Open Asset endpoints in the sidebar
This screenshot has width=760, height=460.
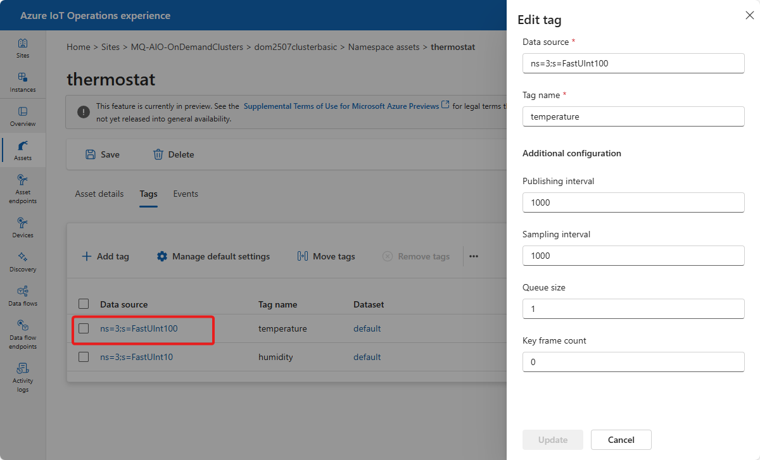coord(23,189)
